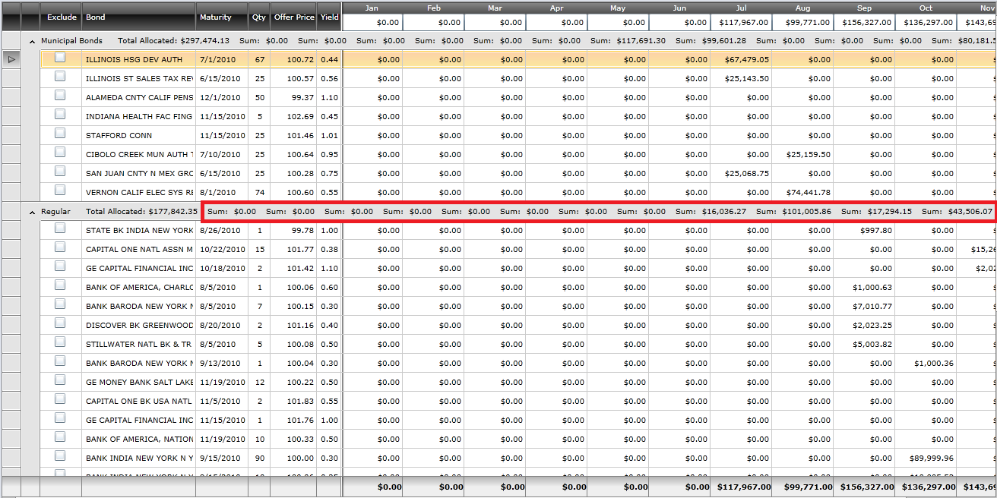This screenshot has width=997, height=498.
Task: Click the Sep month column header
Action: [x=864, y=8]
